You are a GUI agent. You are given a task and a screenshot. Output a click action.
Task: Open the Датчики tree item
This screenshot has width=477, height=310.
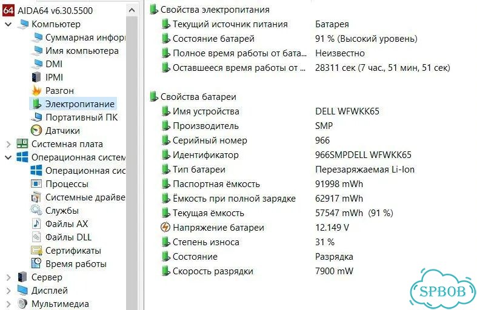[62, 131]
